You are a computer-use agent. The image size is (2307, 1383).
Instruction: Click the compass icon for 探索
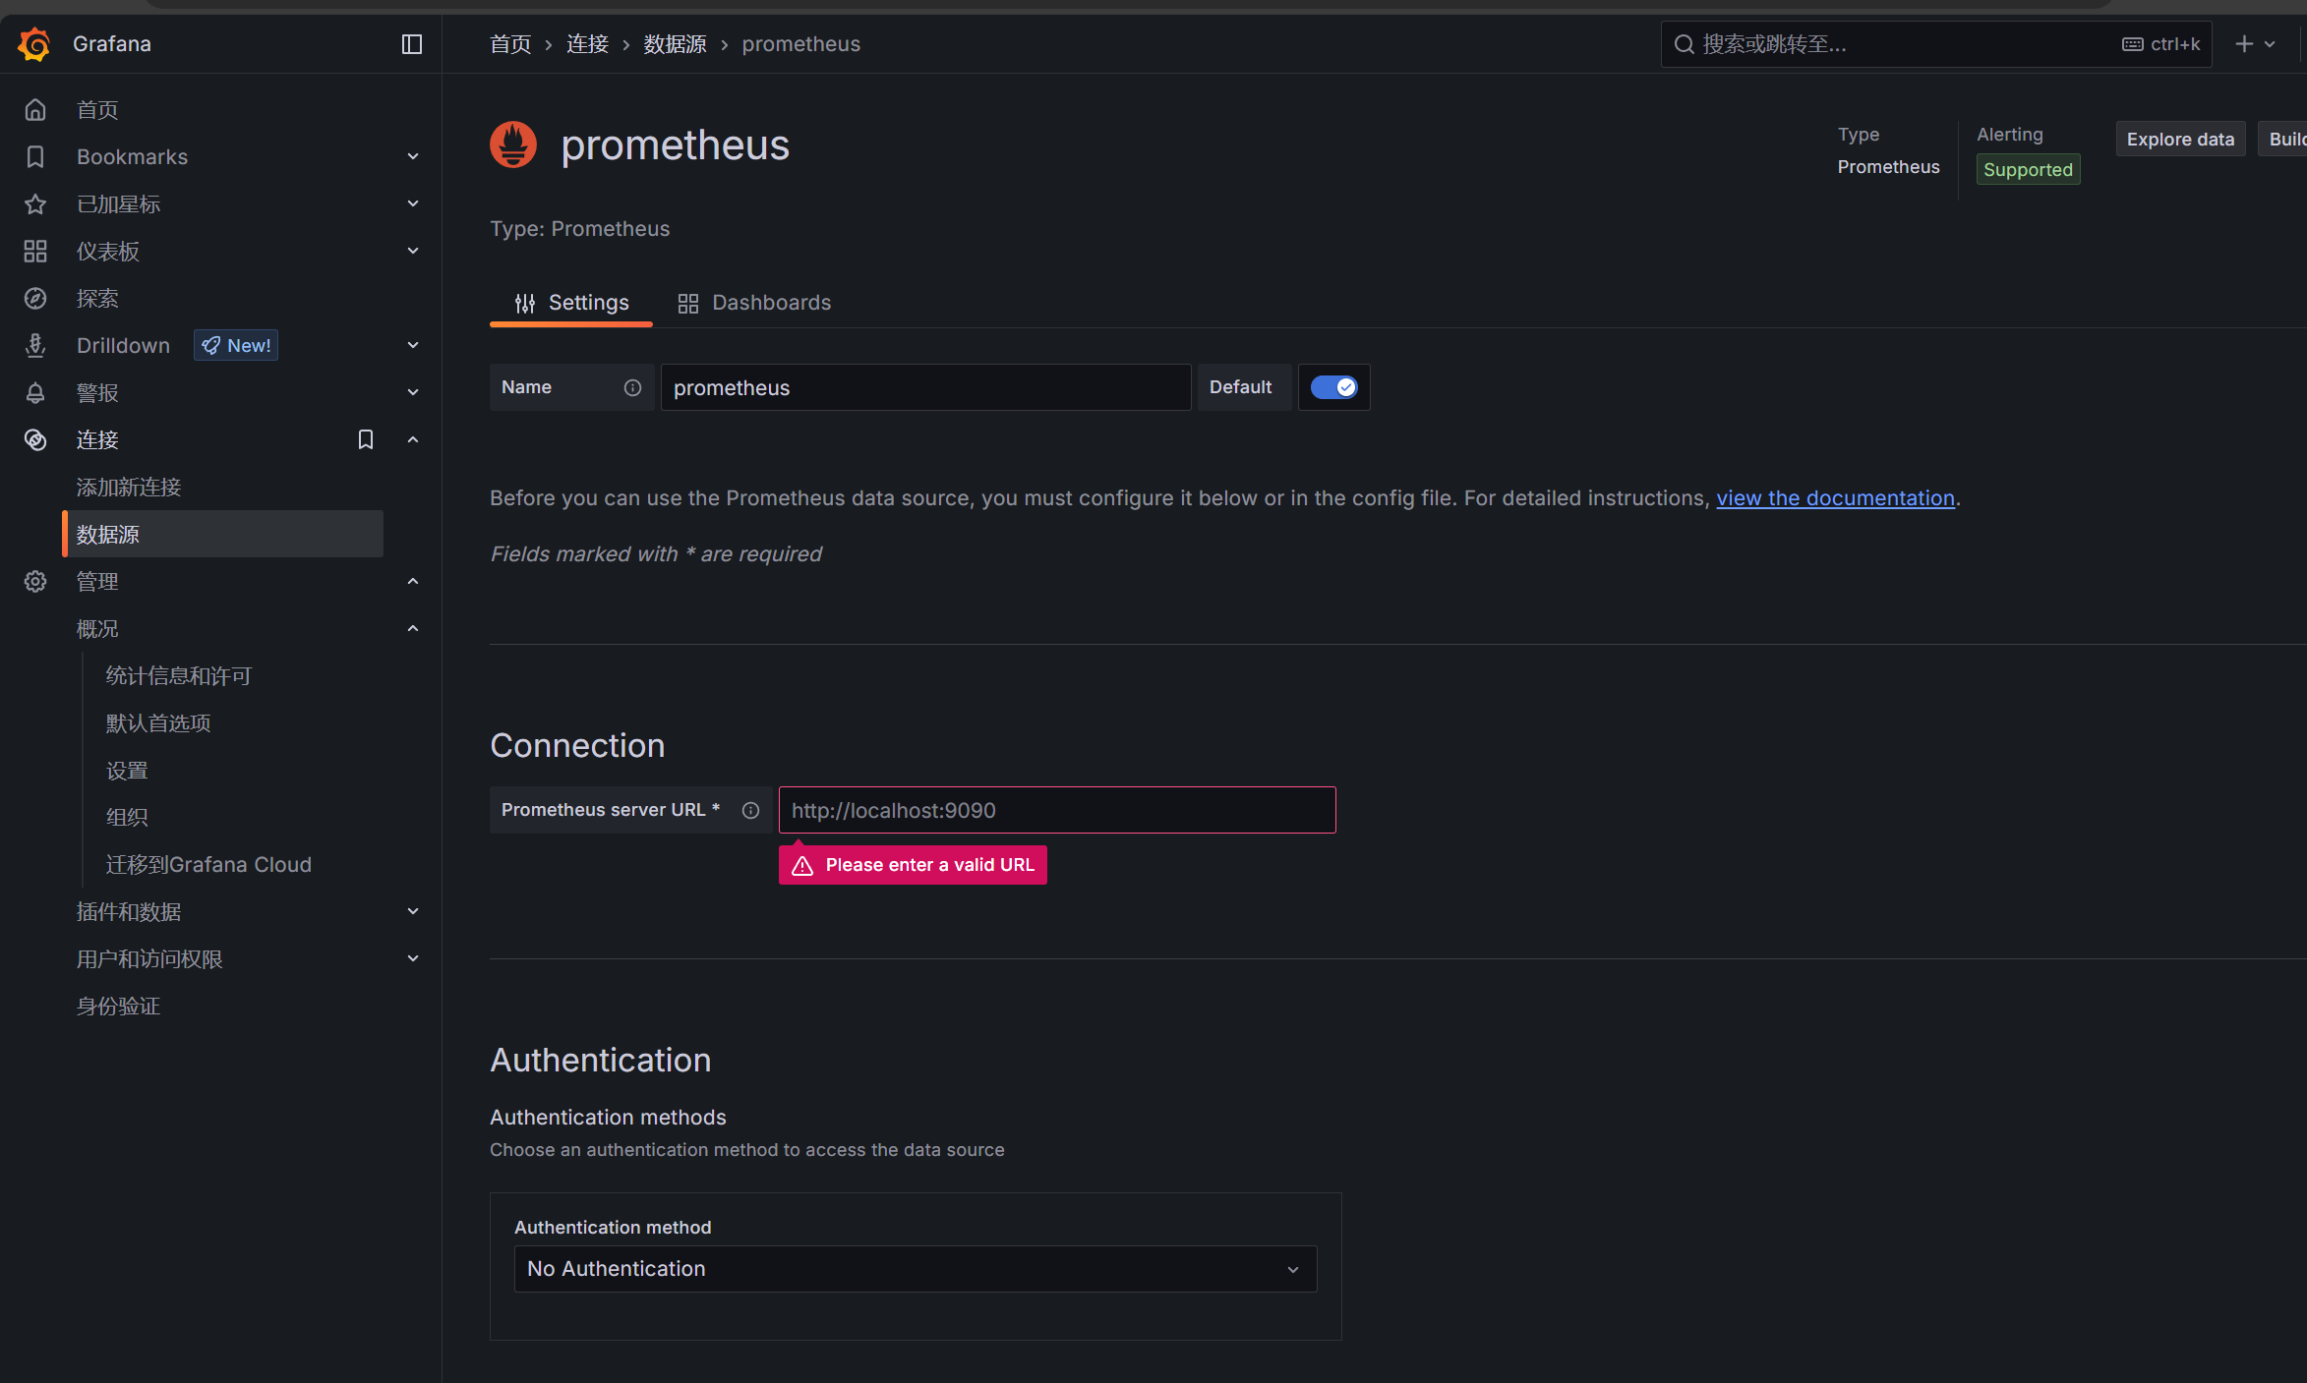tap(35, 299)
